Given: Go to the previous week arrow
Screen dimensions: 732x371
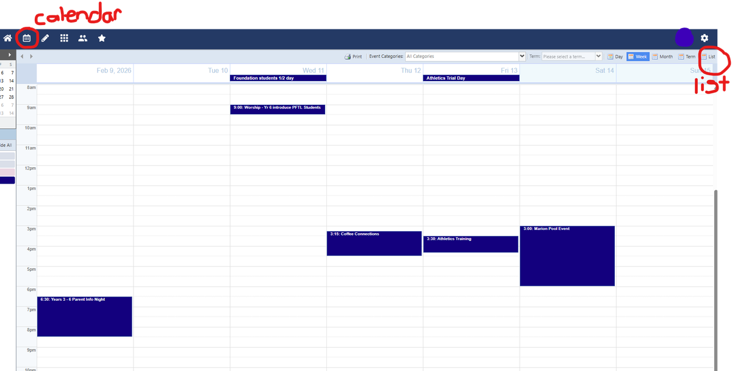Looking at the screenshot, I should tap(23, 57).
